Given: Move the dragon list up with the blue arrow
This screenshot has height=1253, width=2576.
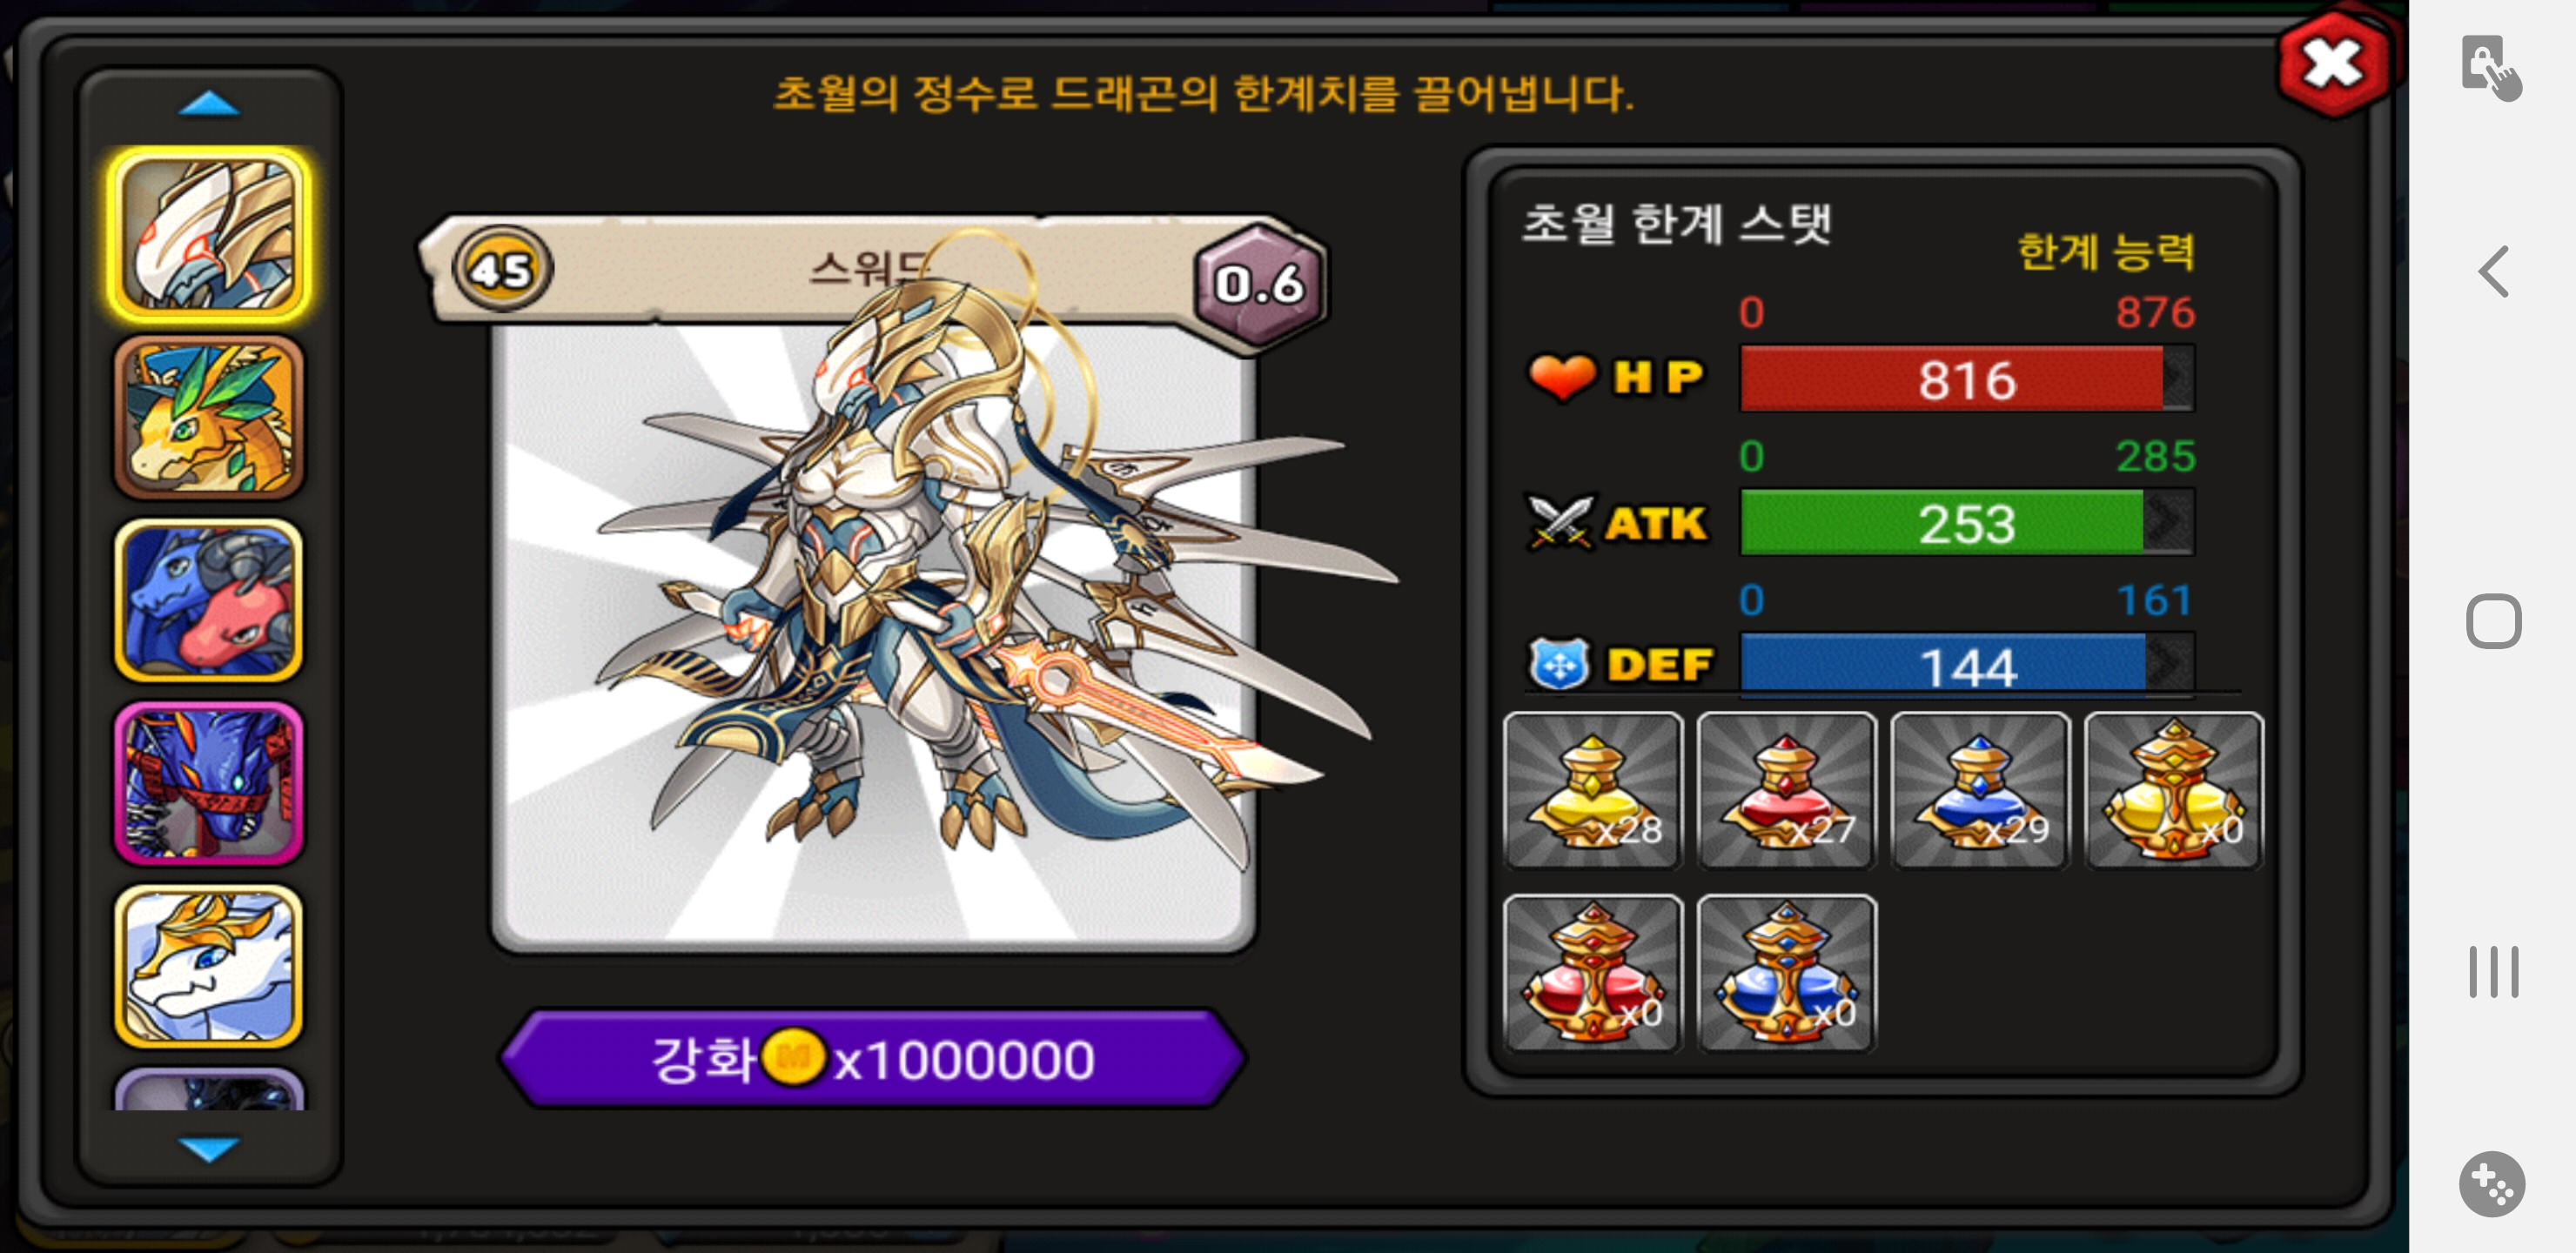Looking at the screenshot, I should pyautogui.click(x=209, y=103).
